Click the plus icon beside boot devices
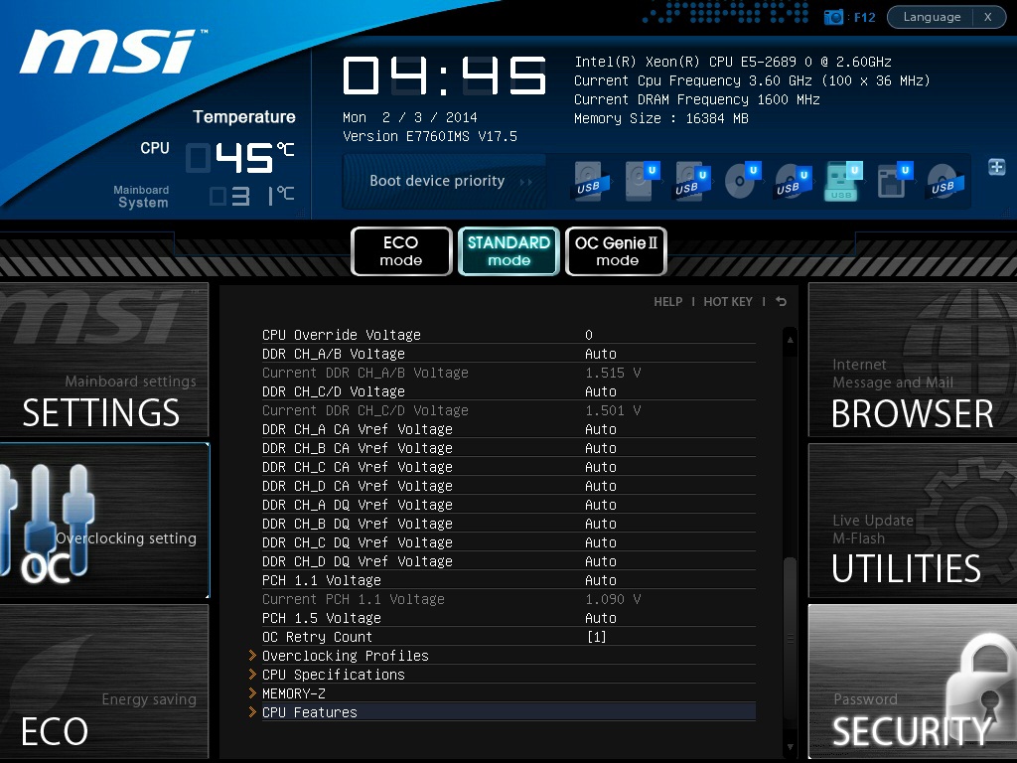 [x=997, y=167]
